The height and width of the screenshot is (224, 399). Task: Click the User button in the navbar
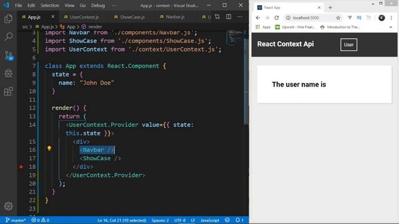tap(349, 45)
